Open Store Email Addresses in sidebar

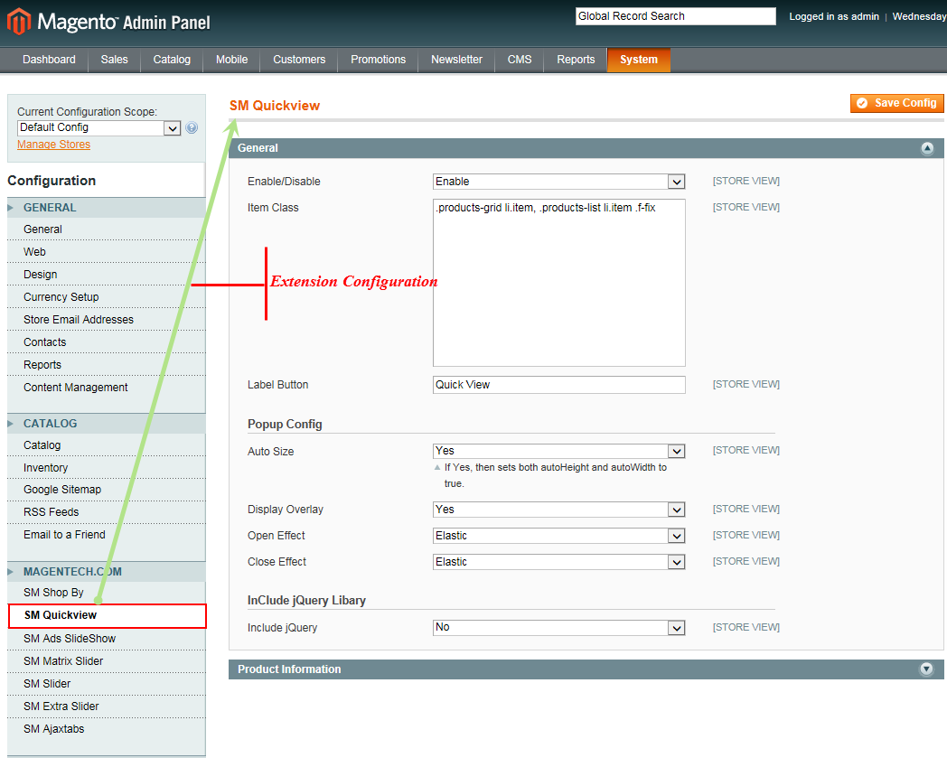107,320
